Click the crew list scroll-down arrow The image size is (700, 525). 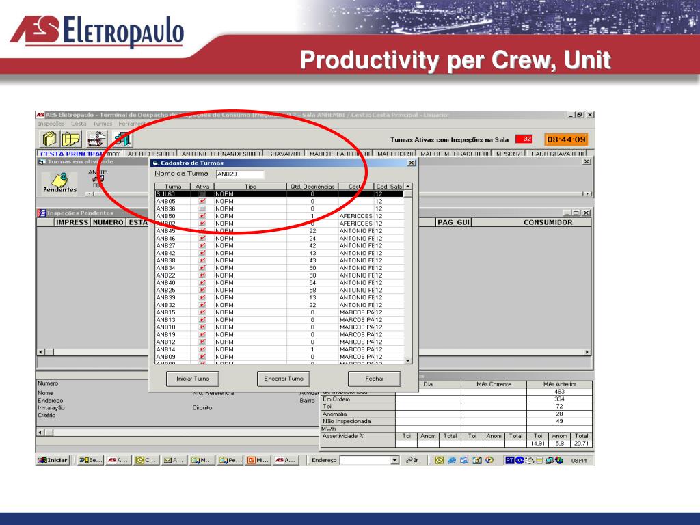pyautogui.click(x=407, y=360)
